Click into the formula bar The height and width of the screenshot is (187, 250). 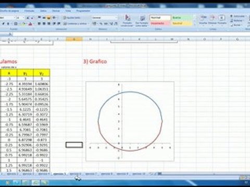pyautogui.click(x=131, y=34)
